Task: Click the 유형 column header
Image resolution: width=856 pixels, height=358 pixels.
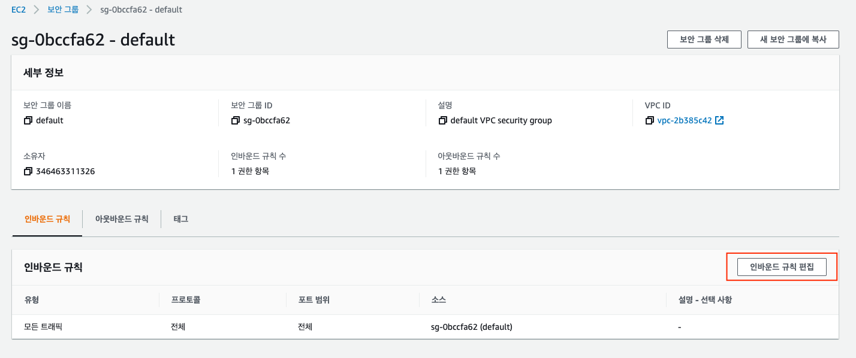Action: [31, 300]
